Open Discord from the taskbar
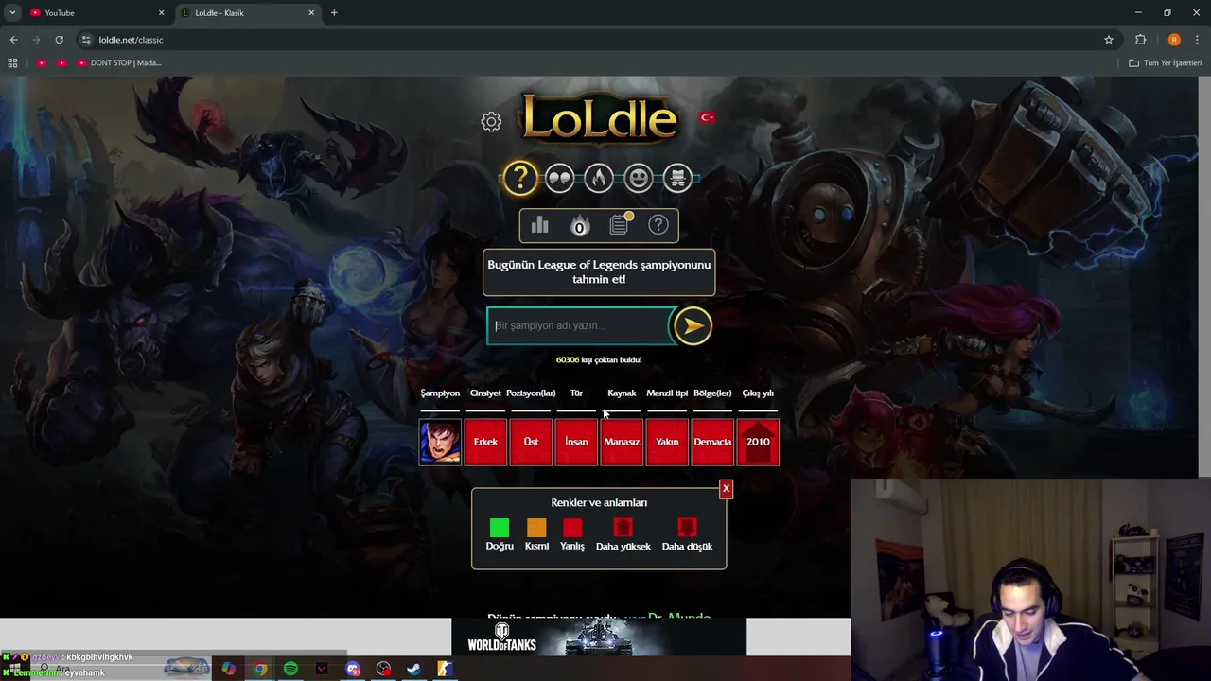The height and width of the screenshot is (681, 1211). coord(353,669)
